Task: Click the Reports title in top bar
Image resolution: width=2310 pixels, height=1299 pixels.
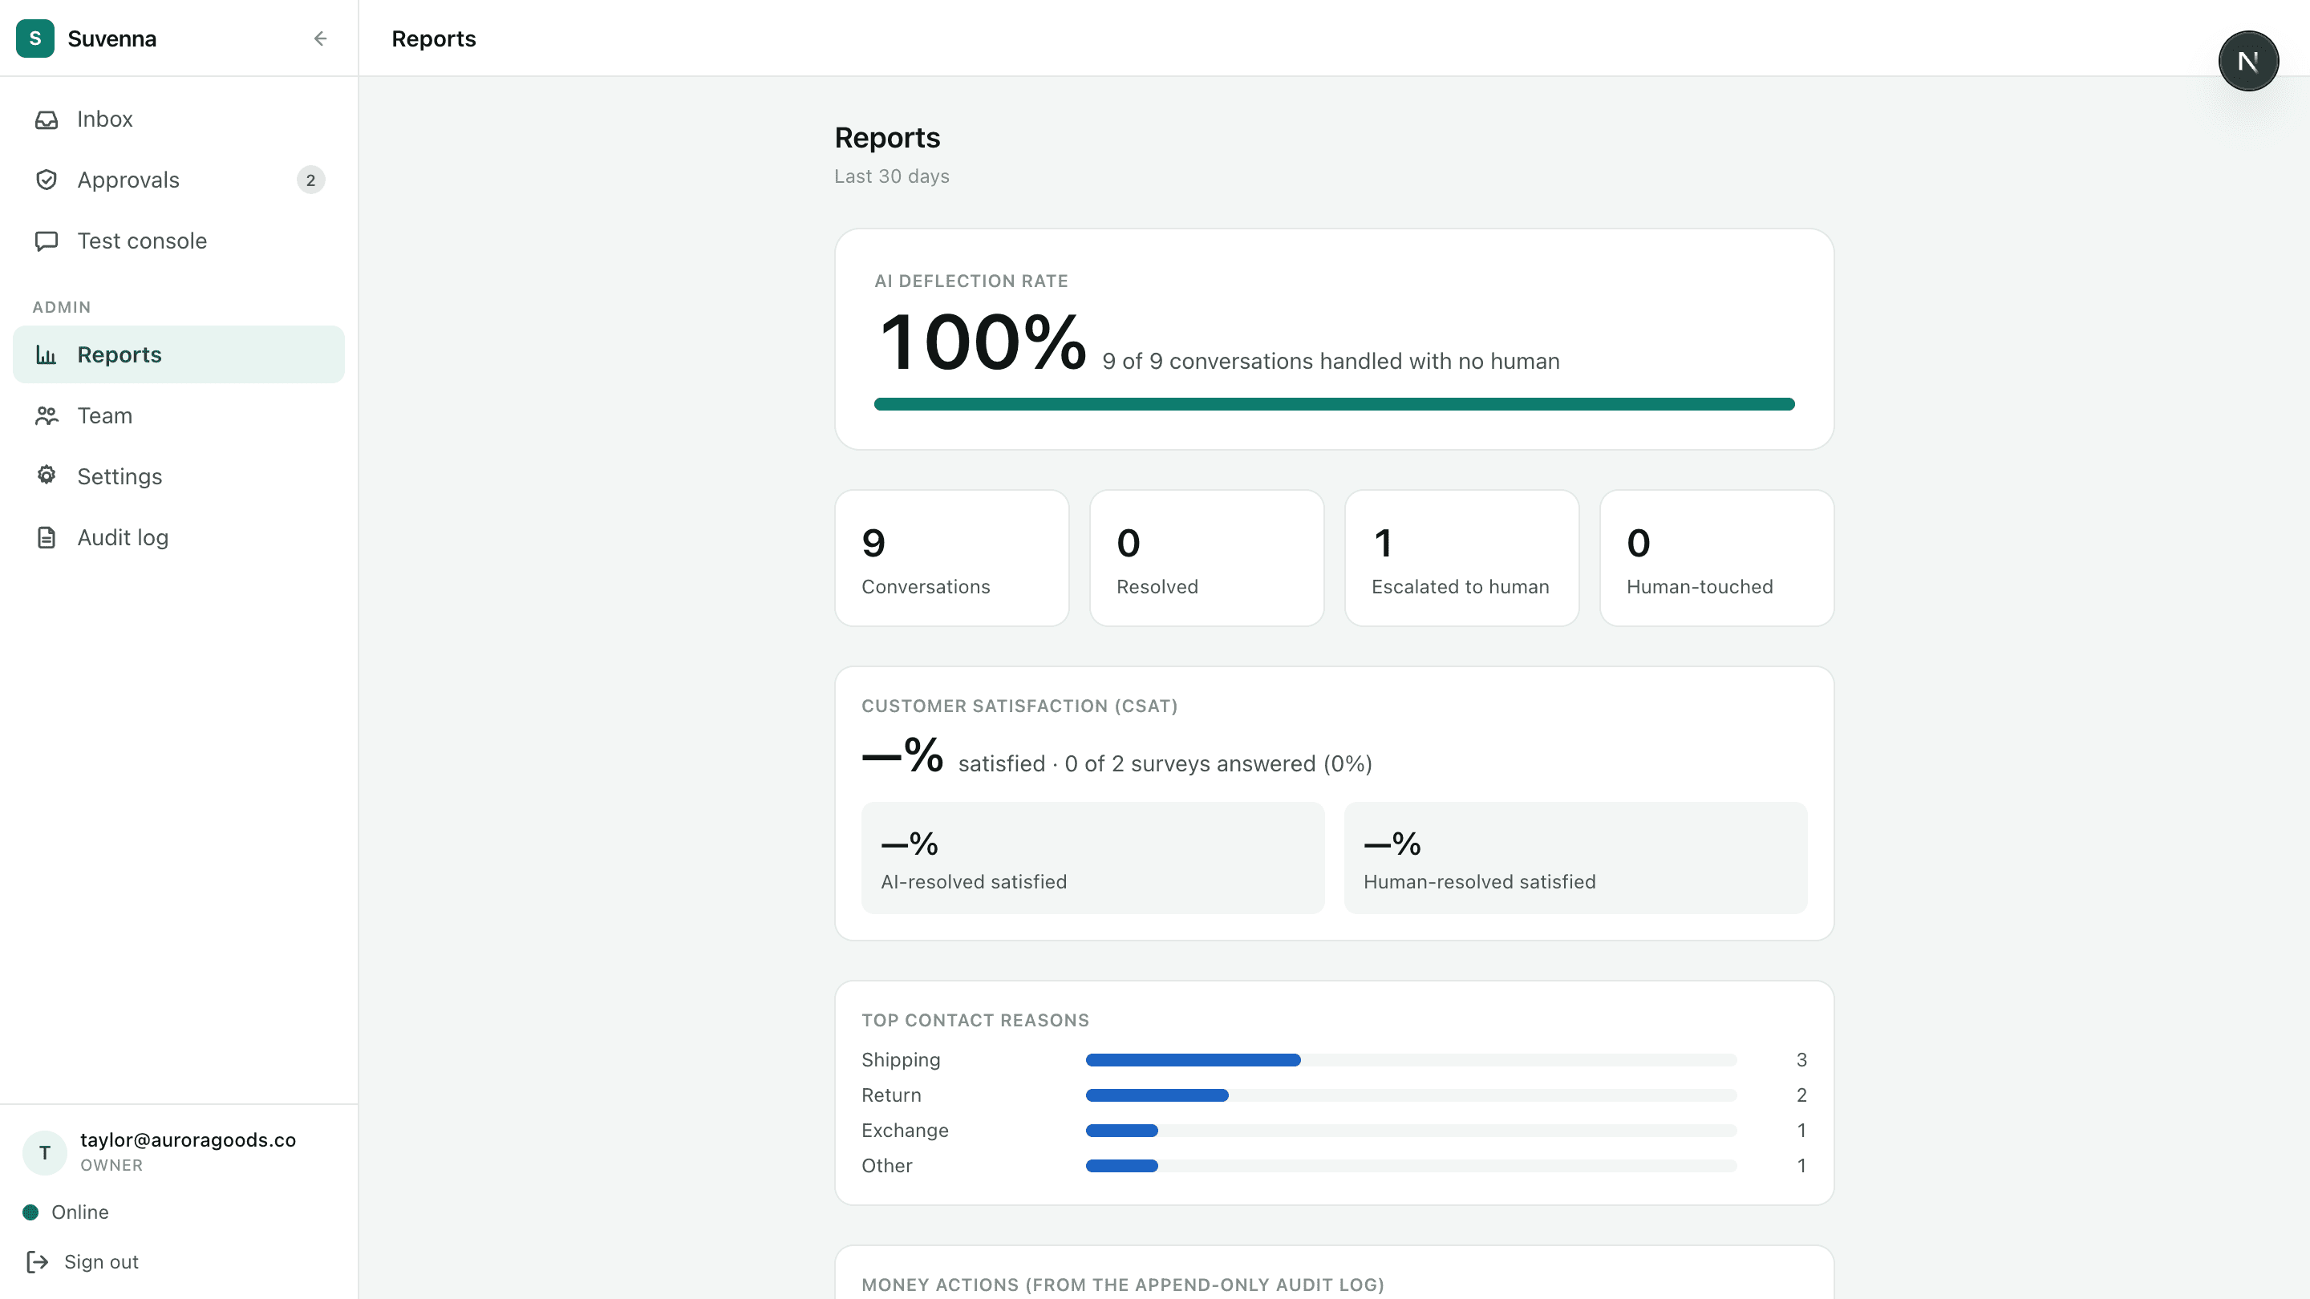Action: pos(434,38)
